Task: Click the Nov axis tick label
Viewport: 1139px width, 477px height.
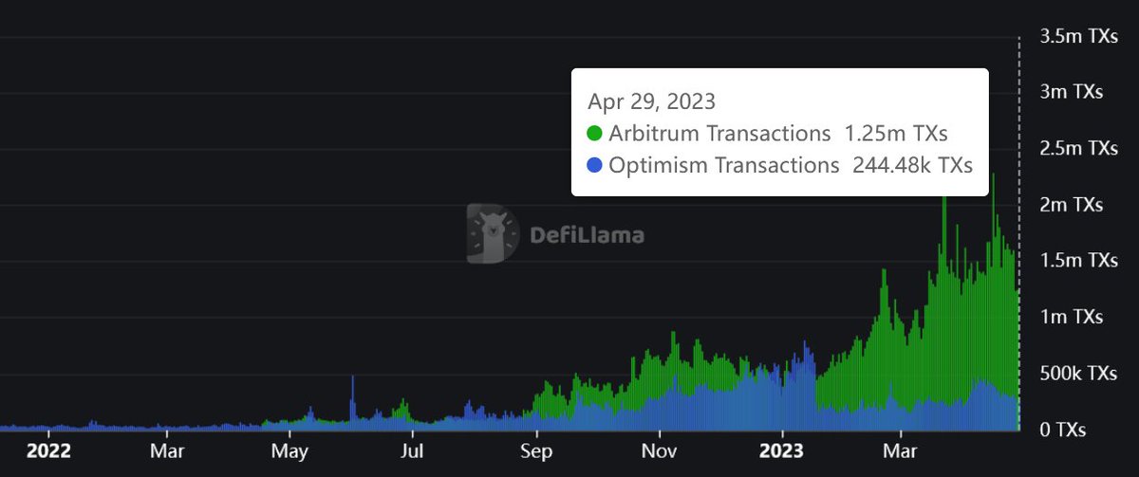Action: click(x=659, y=450)
